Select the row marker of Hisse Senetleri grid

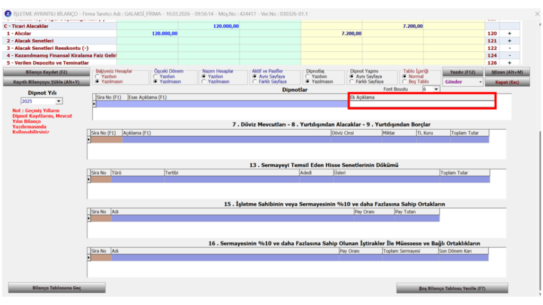(89, 180)
